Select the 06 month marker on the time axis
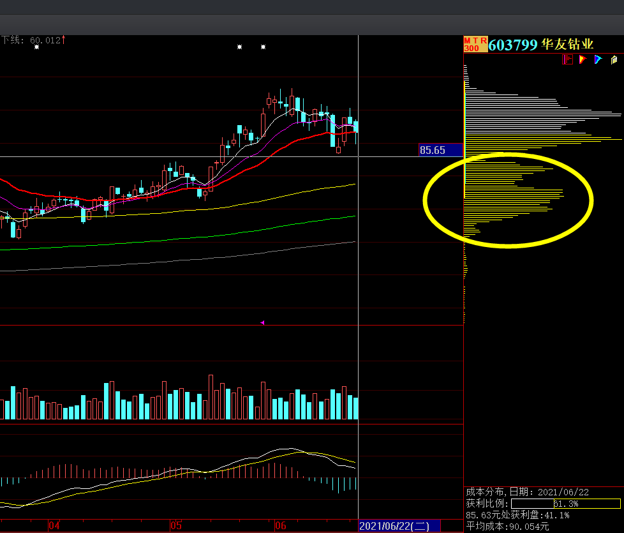The height and width of the screenshot is (533, 624). coord(281,526)
